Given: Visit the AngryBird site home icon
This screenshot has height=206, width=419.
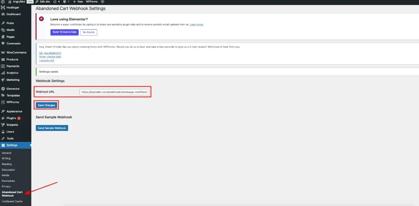Looking at the screenshot, I should click(x=10, y=2).
